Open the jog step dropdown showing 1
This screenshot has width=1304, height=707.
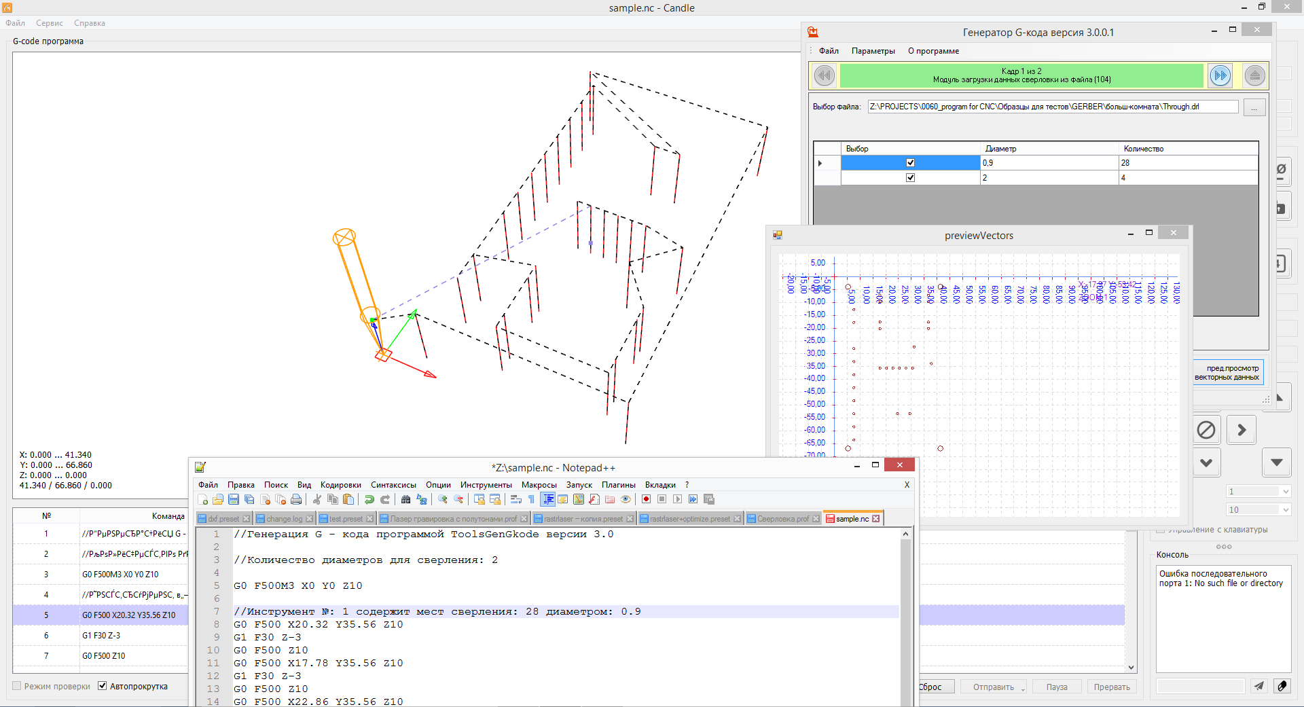1285,492
